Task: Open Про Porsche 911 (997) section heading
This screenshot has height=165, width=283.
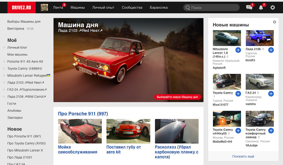Action: 83,114
